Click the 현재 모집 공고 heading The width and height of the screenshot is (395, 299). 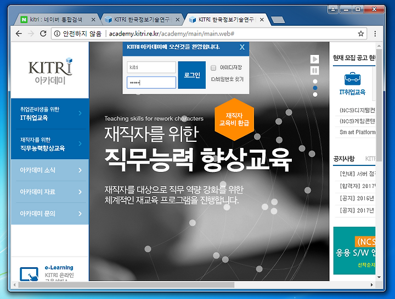point(354,58)
